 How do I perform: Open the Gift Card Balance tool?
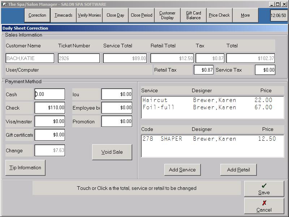(193, 15)
